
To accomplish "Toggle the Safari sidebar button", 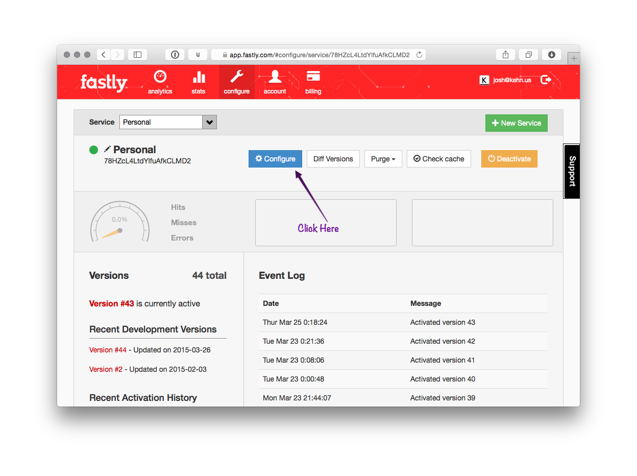I will coord(137,55).
